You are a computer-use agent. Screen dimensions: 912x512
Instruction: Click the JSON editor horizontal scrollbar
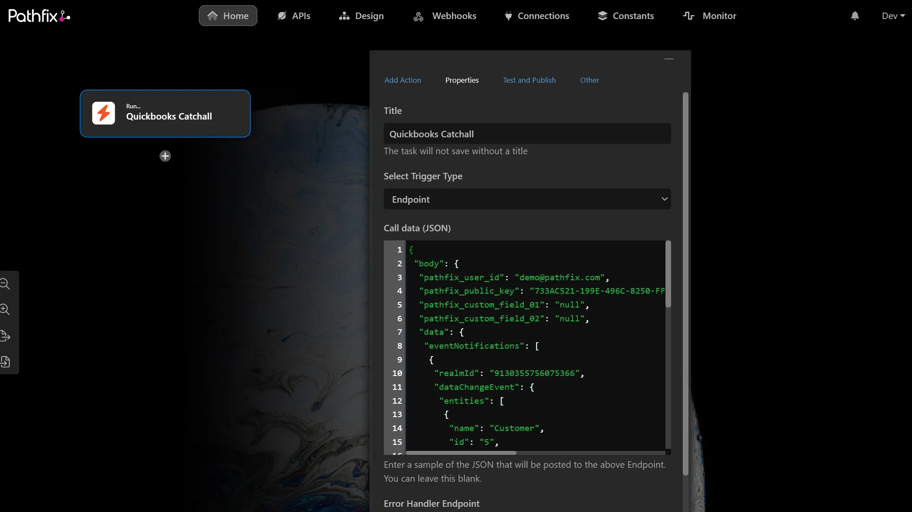(461, 453)
